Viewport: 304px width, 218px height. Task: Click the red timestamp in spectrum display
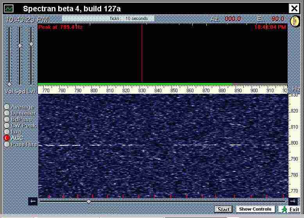pyautogui.click(x=270, y=27)
